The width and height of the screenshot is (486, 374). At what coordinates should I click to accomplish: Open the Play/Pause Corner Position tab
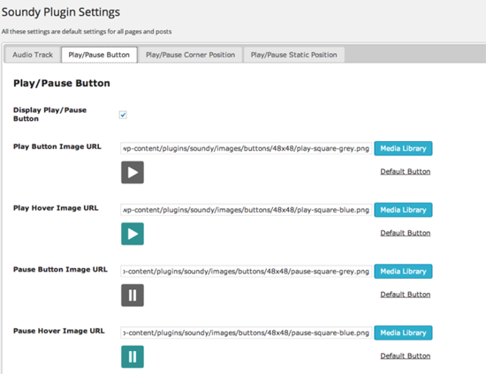pos(190,55)
